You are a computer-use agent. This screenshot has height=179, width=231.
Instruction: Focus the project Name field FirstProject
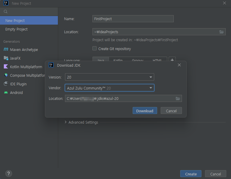(x=133, y=19)
